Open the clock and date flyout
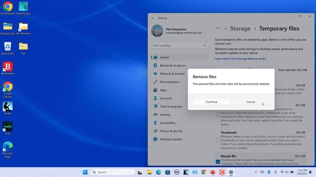 [302, 172]
